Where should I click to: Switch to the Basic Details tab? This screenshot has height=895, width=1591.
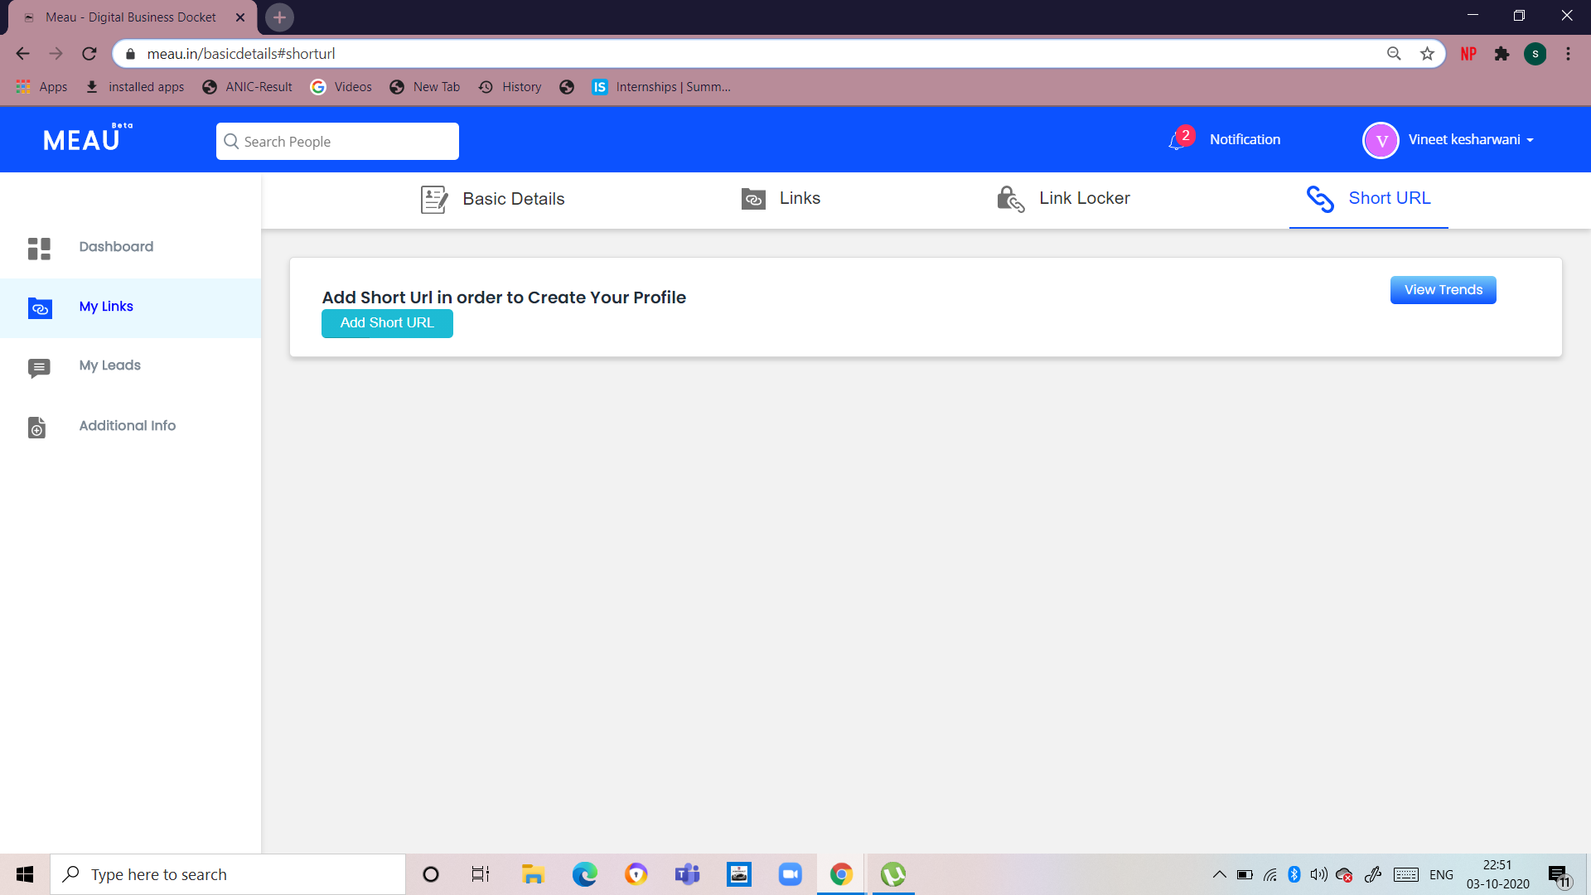click(x=492, y=200)
